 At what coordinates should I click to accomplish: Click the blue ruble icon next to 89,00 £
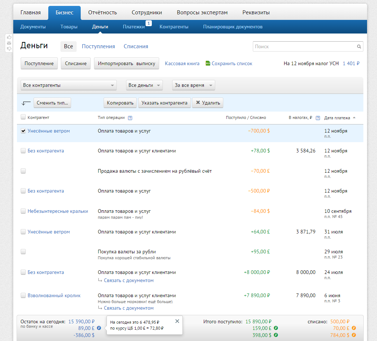99,328
